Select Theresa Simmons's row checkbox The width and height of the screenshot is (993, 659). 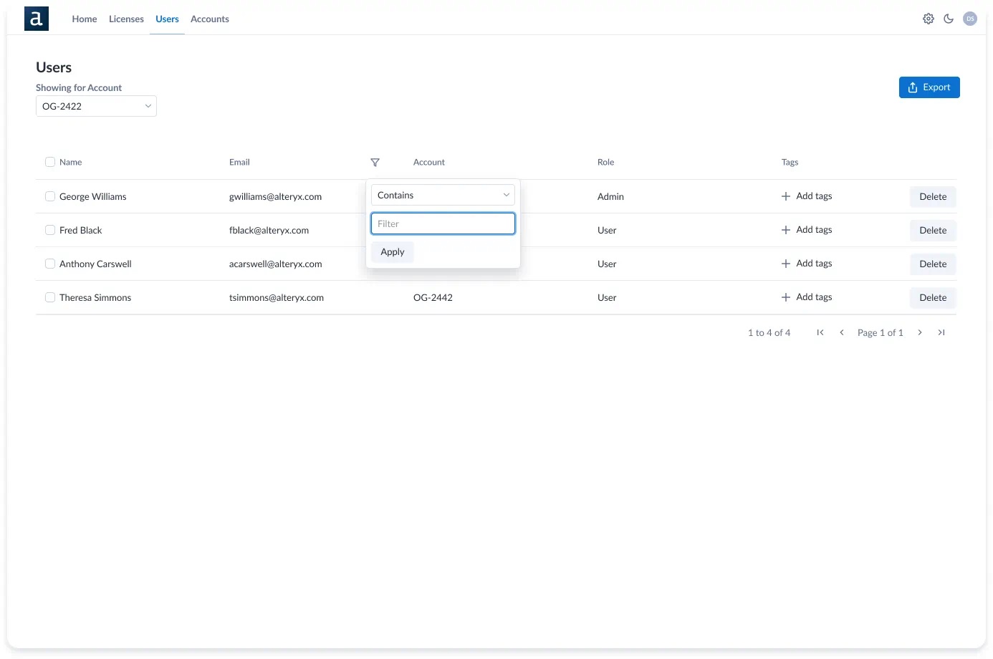click(50, 297)
